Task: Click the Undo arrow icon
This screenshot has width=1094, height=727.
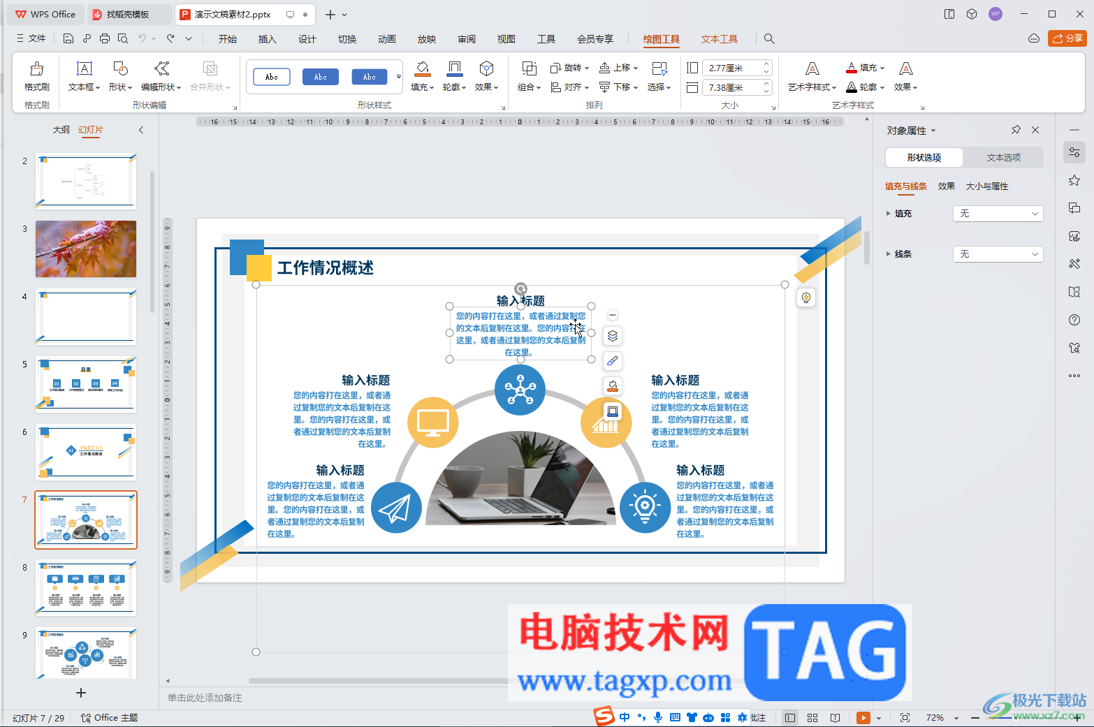Action: [143, 39]
